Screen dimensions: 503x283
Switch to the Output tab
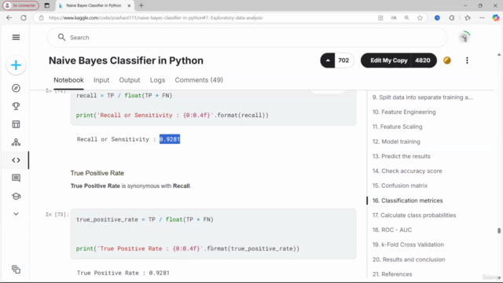click(x=130, y=80)
